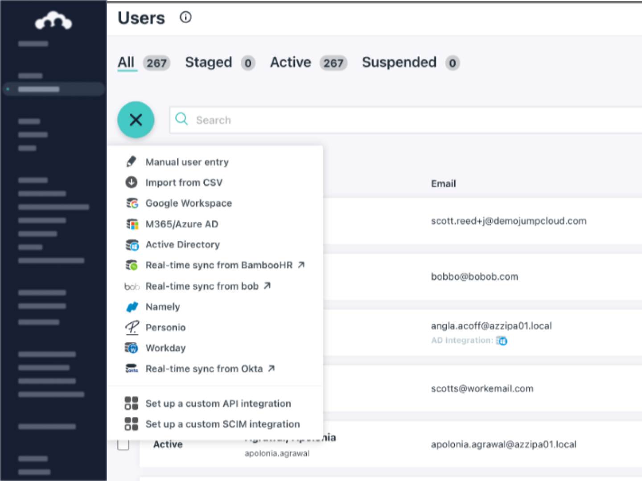The width and height of the screenshot is (642, 481).
Task: Click the JumpCloud logo in the sidebar
Action: 53,21
